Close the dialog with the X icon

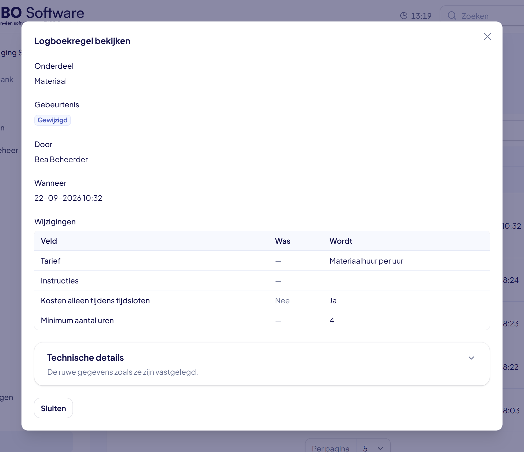pos(487,37)
